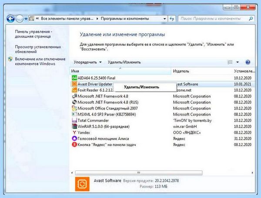
Task: Sort by the Имя column header
Action: click(x=120, y=71)
